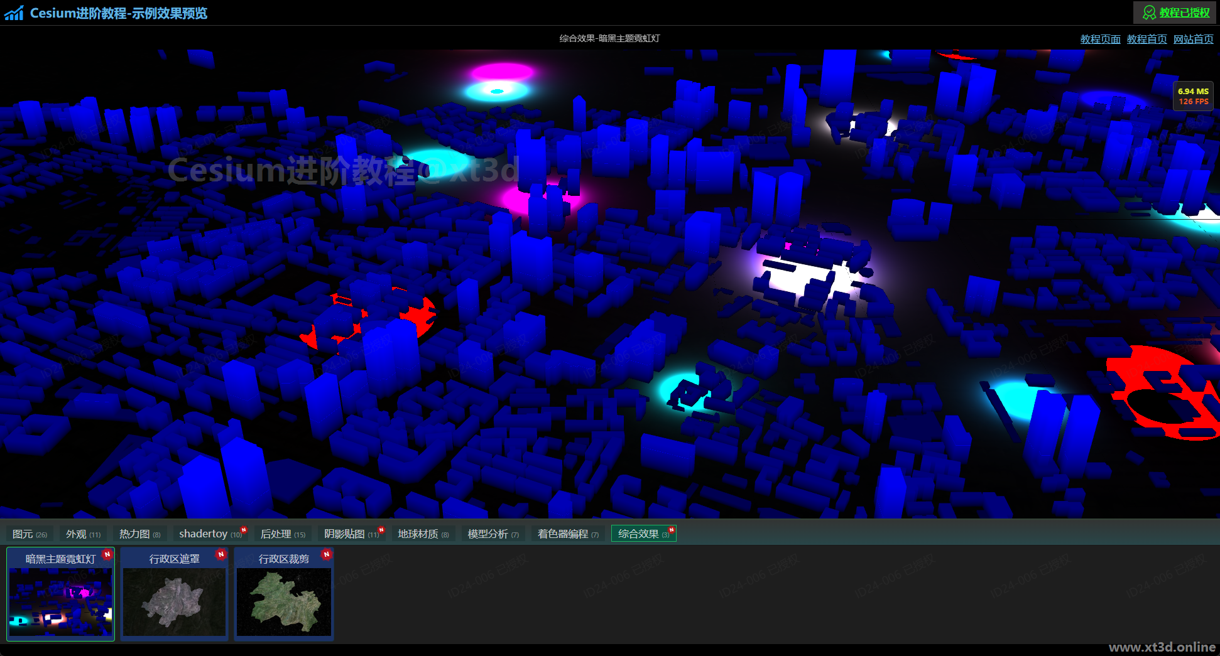Open the 行政区裁剪 example thumbnail
Viewport: 1220px width, 656px height.
(284, 594)
